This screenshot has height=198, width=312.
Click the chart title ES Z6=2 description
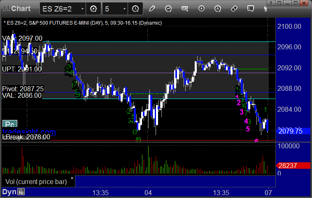83,23
